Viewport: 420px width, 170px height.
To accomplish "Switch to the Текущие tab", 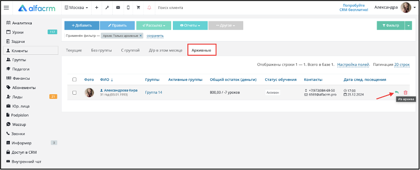I will pos(74,50).
